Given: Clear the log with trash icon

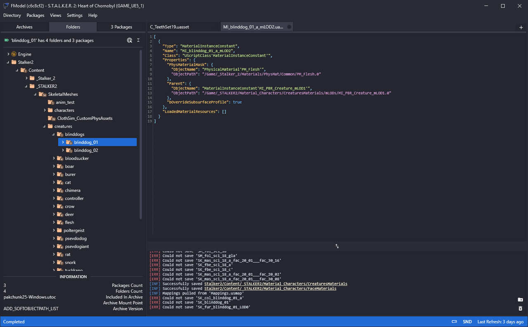Looking at the screenshot, I should [520, 308].
